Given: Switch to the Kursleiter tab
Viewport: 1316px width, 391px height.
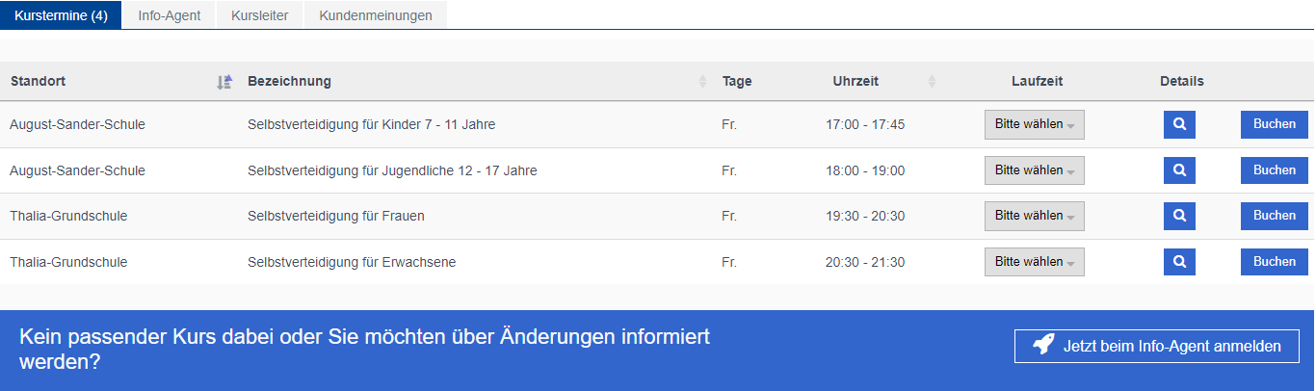Looking at the screenshot, I should (x=260, y=15).
